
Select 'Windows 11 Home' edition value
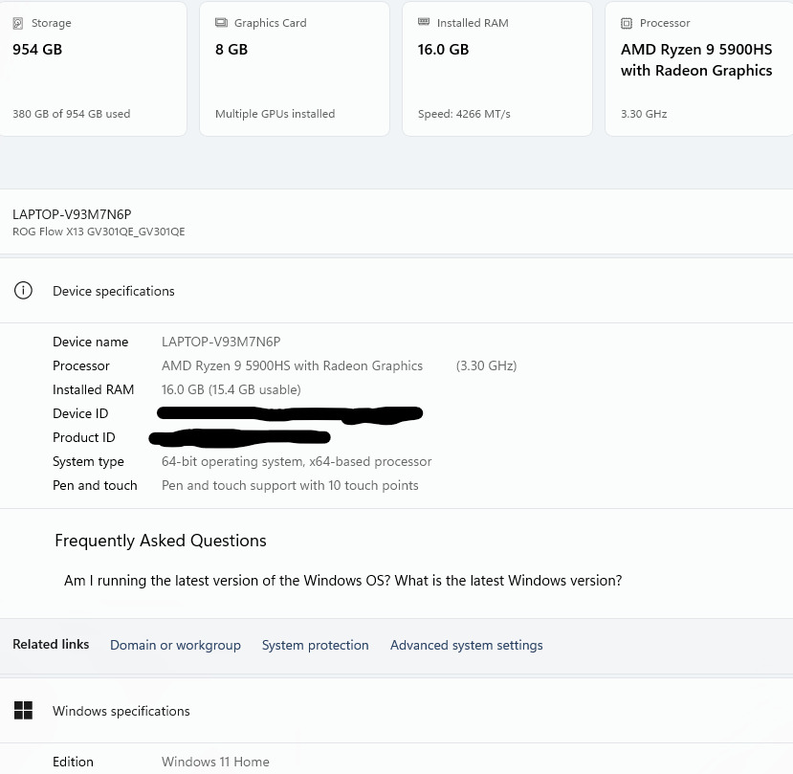pyautogui.click(x=215, y=762)
